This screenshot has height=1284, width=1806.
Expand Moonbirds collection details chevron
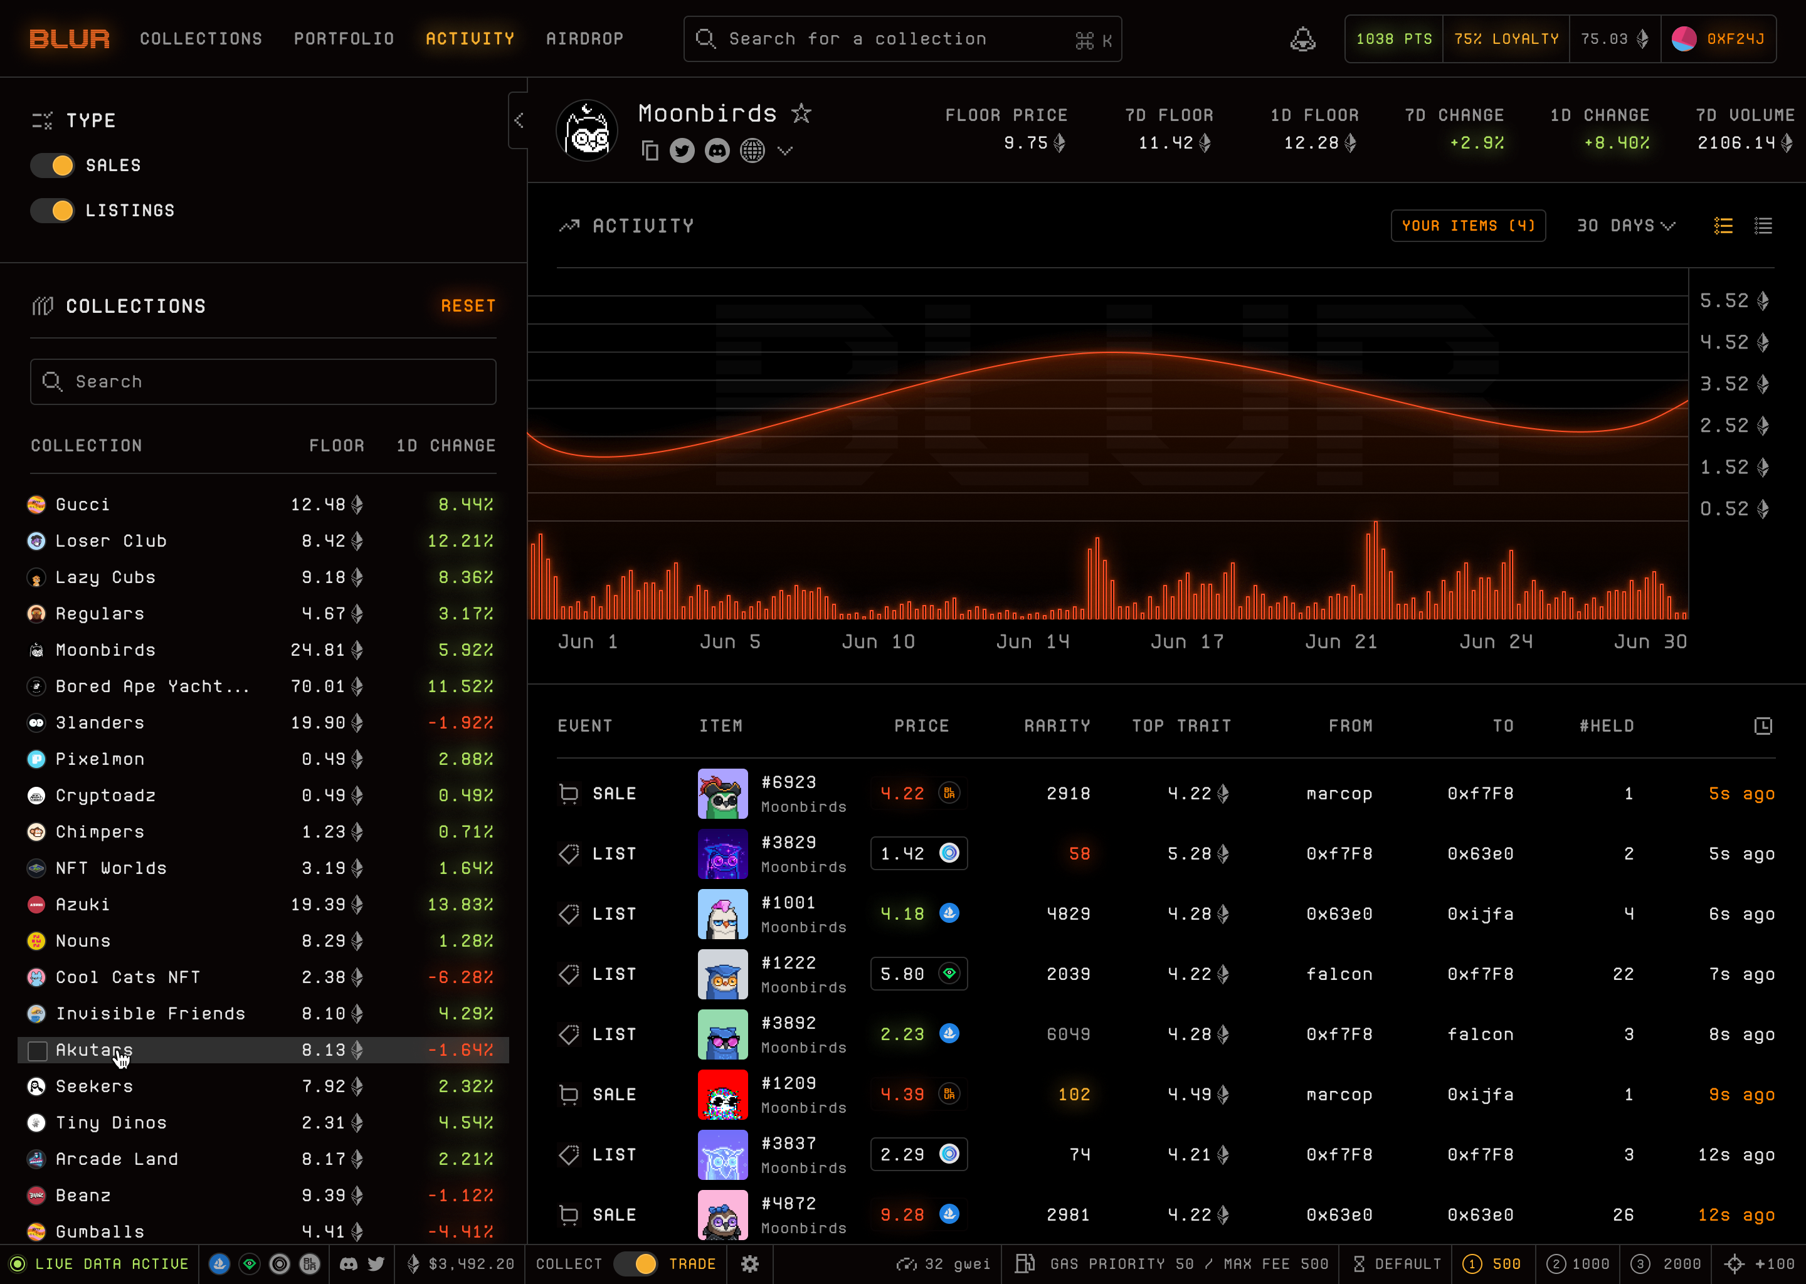point(784,150)
